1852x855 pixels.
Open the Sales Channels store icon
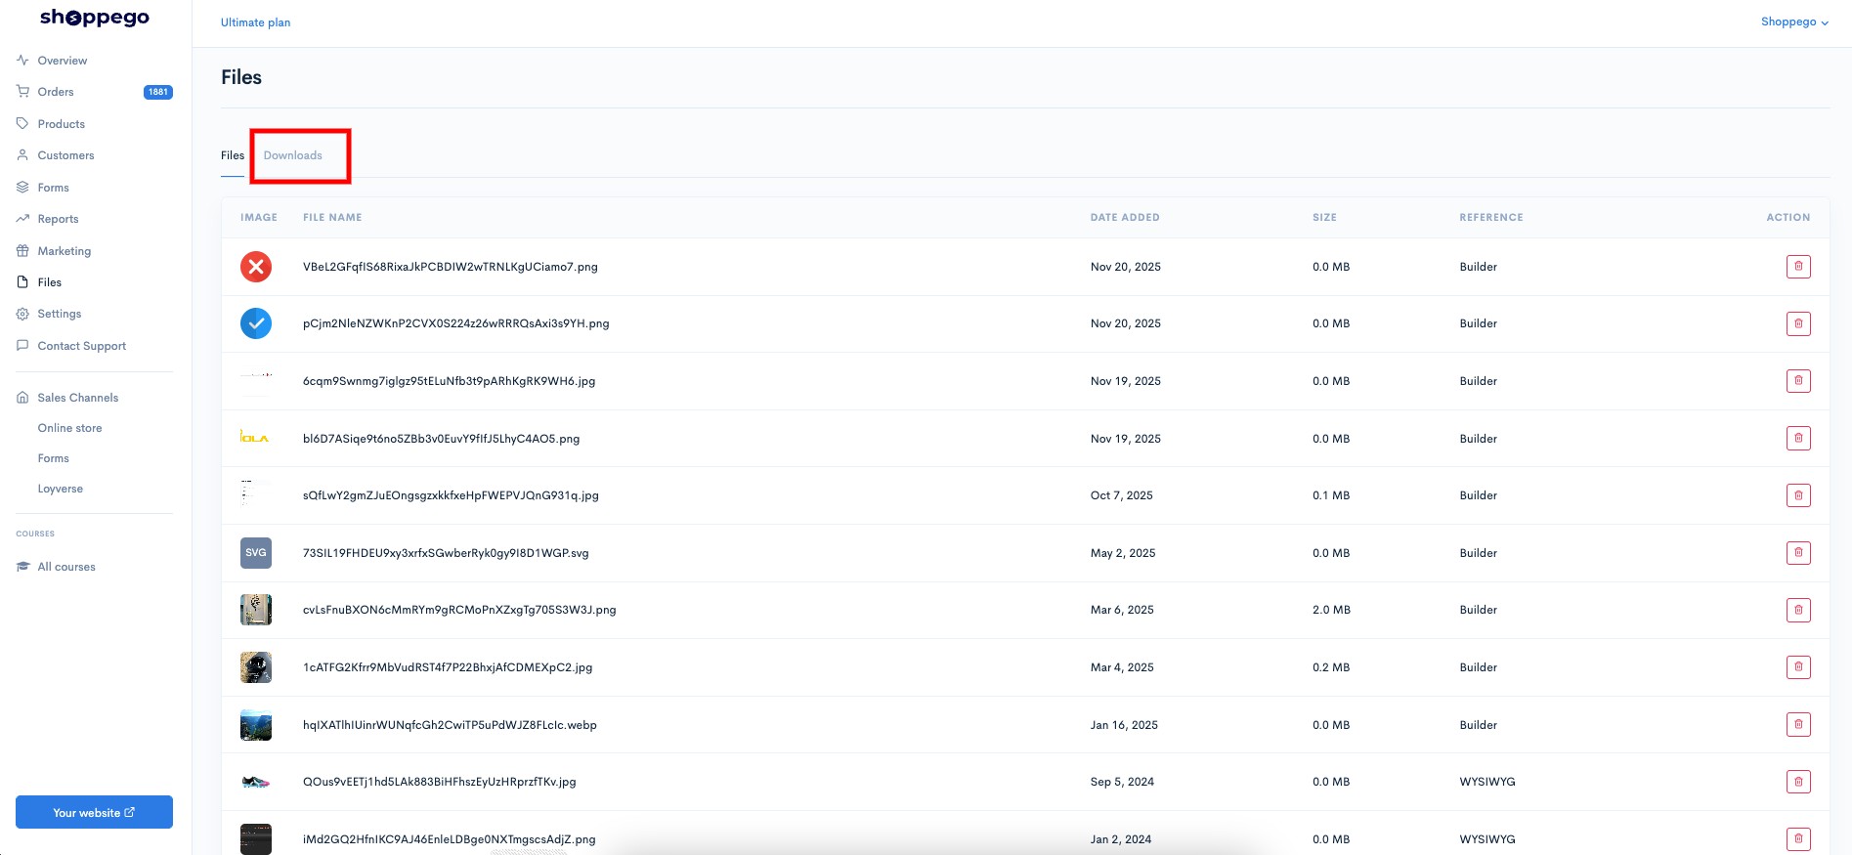pyautogui.click(x=22, y=398)
